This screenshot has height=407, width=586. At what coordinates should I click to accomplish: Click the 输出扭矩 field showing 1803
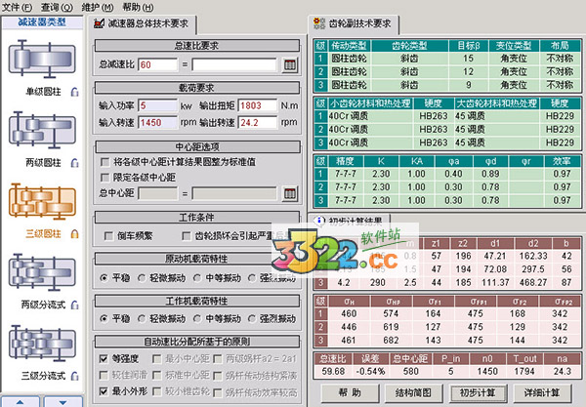258,105
